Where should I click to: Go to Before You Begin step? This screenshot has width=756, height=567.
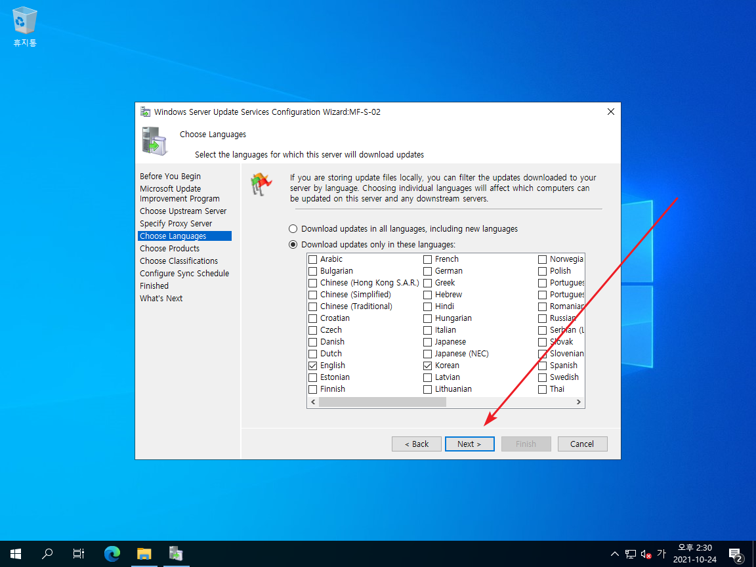(170, 177)
